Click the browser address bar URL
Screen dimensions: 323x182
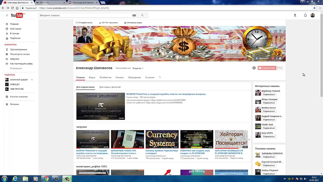(74, 8)
